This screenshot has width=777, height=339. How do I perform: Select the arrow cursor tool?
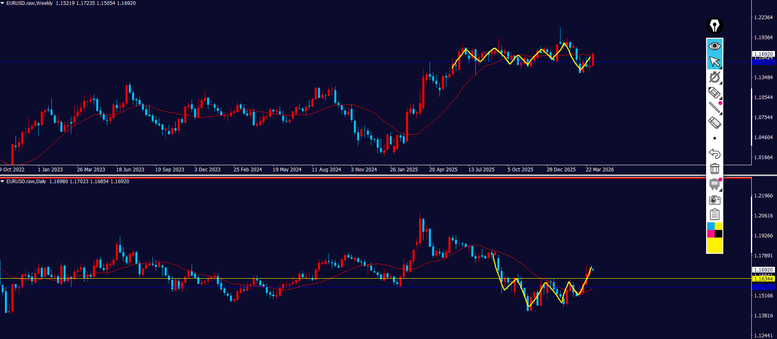(714, 62)
